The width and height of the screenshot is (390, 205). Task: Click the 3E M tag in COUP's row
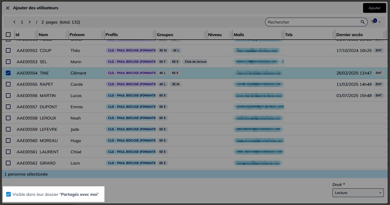point(163,50)
